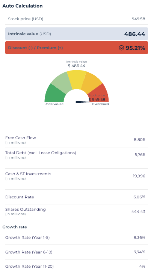Image resolution: width=154 pixels, height=276 pixels.
Task: Select the orange gauge segment
Action: coord(91,81)
